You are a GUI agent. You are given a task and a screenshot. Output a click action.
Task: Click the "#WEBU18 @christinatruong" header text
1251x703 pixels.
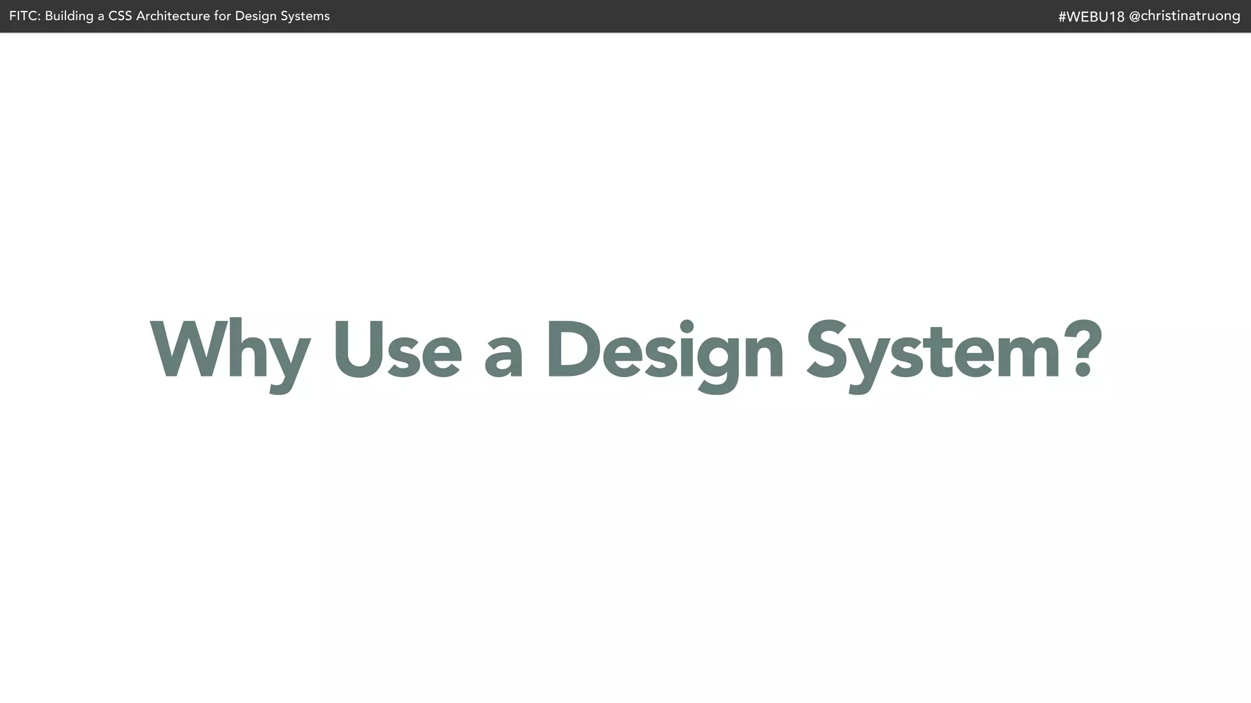coord(1149,16)
